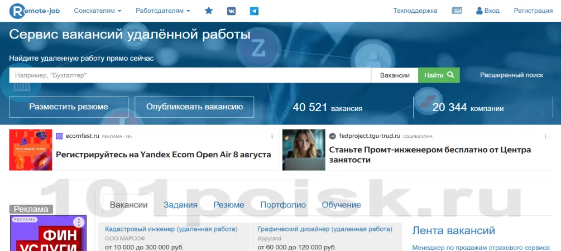Click the 40 521 вакансия counter
This screenshot has width=561, height=251.
pos(327,107)
